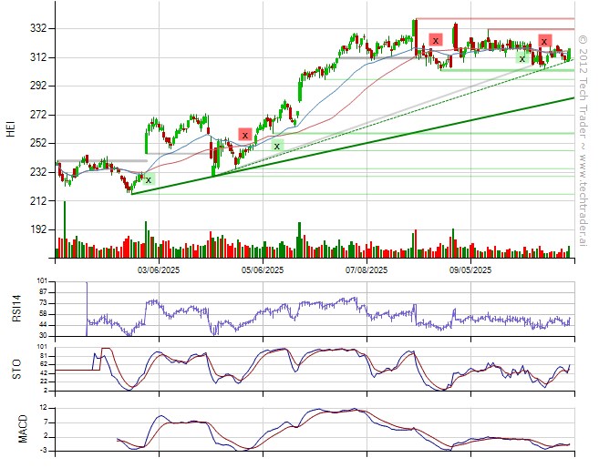Image resolution: width=599 pixels, height=468 pixels.
Task: Click the 05/06/2025 date label
Action: point(262,270)
